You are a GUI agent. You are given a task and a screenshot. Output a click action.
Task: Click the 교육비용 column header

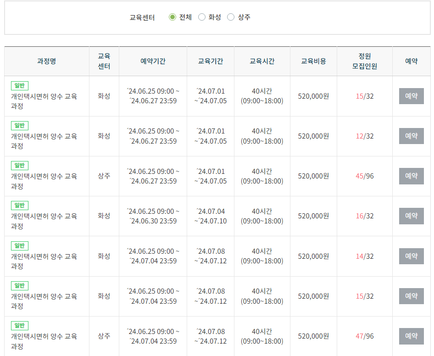pyautogui.click(x=313, y=61)
